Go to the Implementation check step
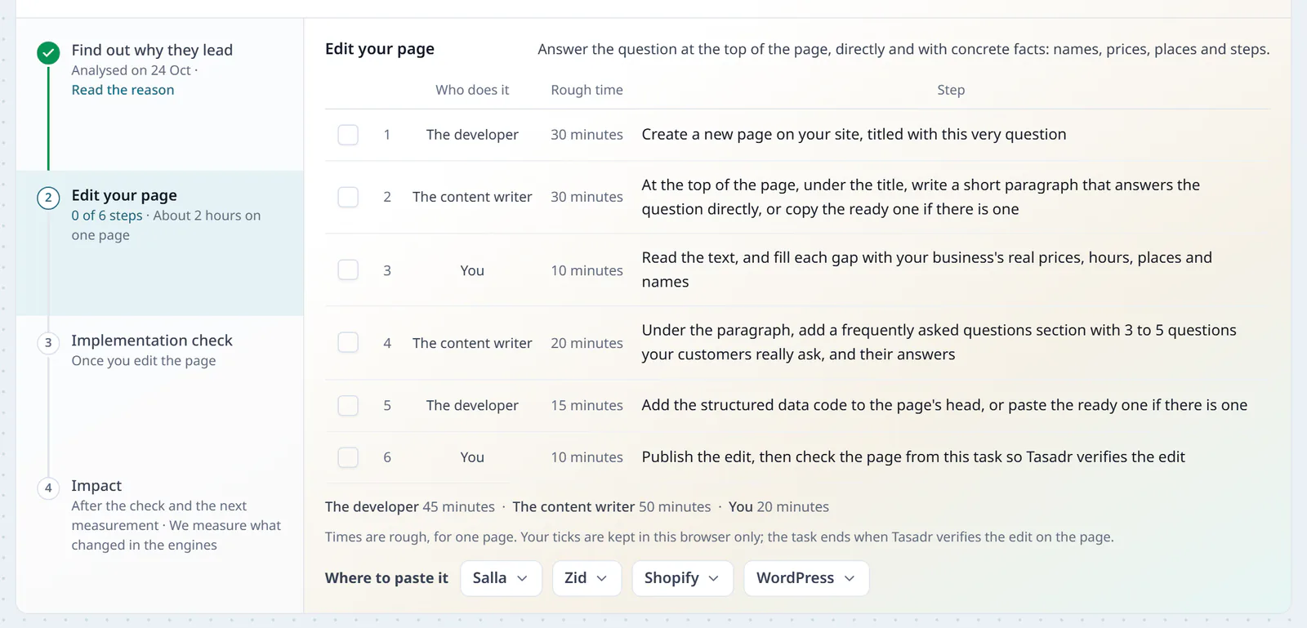 [x=152, y=341]
